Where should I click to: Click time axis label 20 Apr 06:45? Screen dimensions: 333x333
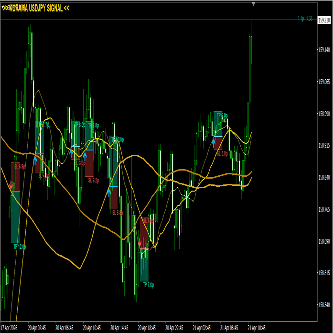tap(64, 328)
